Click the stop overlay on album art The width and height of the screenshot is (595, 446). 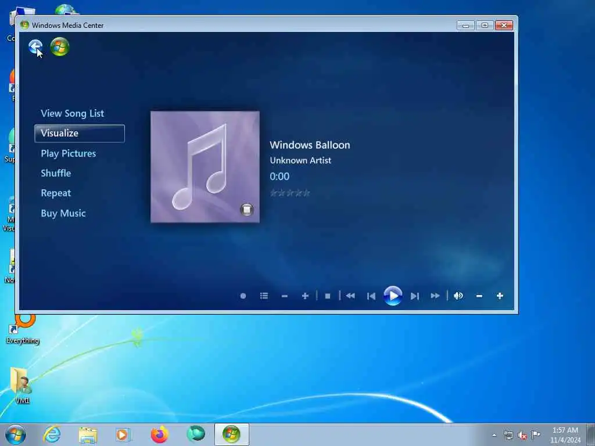[x=246, y=209]
